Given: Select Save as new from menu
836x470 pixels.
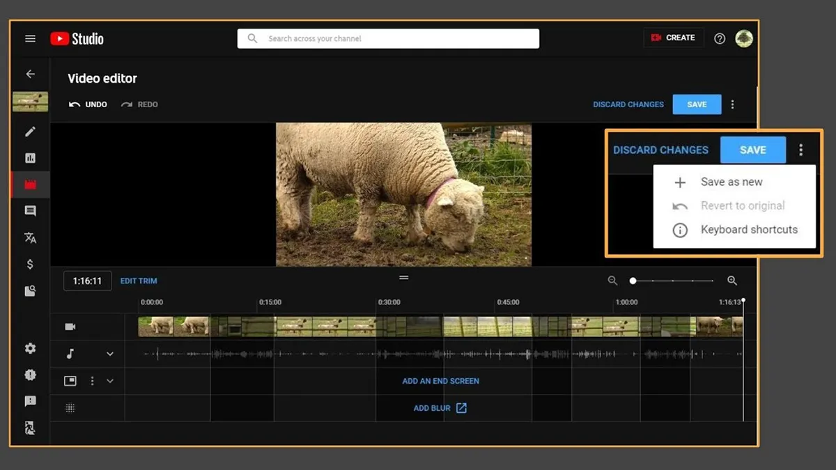Looking at the screenshot, I should point(731,182).
